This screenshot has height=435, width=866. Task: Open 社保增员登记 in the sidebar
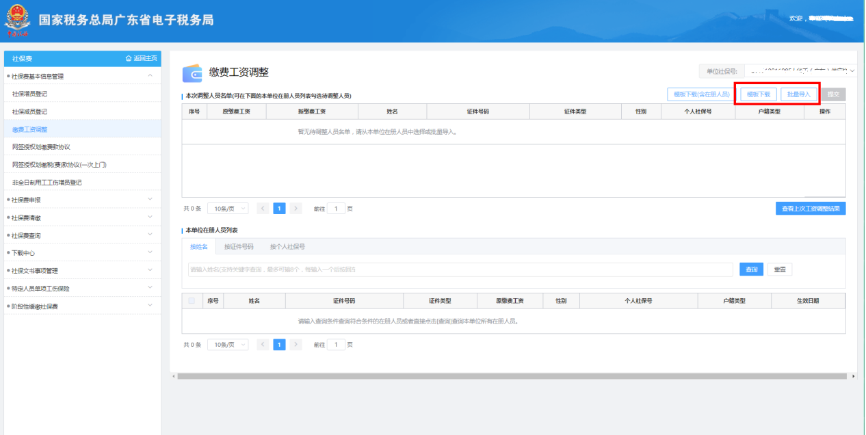click(x=29, y=94)
